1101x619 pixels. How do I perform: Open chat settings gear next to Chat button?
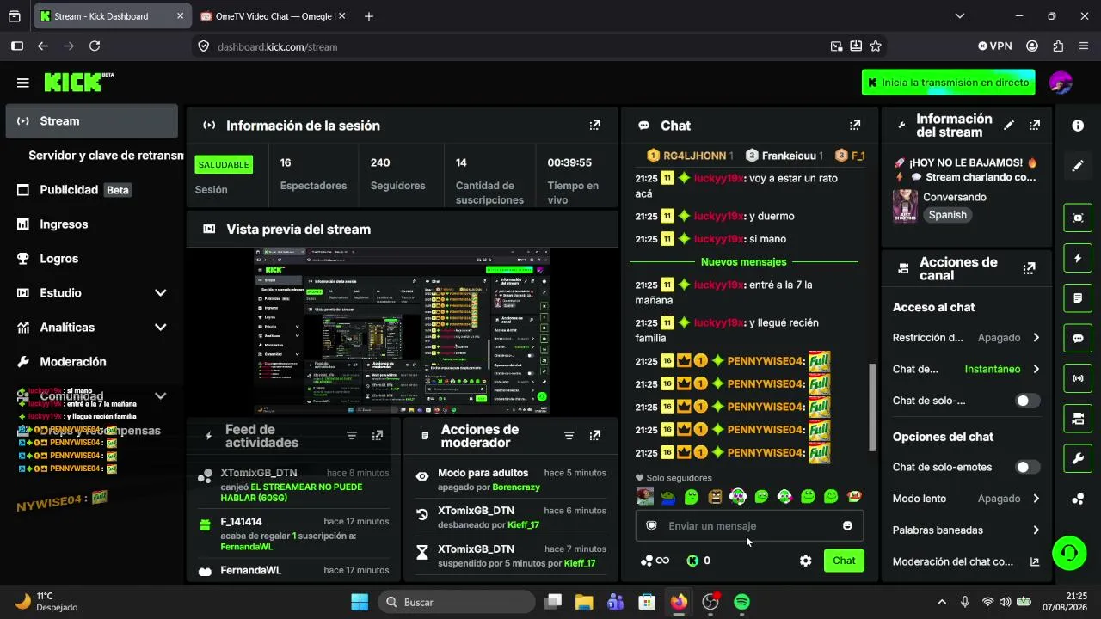tap(805, 561)
